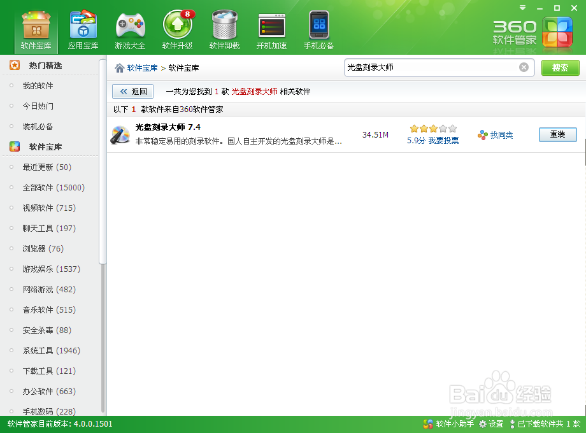Select 下载工具 (121) category
This screenshot has width=586, height=433.
coord(49,371)
